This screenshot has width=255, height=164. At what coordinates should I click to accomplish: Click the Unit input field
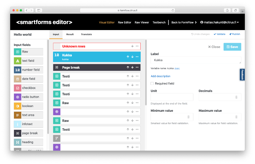(x=172, y=97)
